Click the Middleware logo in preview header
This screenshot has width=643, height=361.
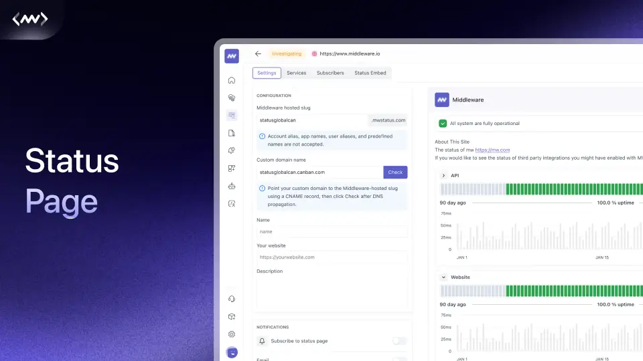441,100
